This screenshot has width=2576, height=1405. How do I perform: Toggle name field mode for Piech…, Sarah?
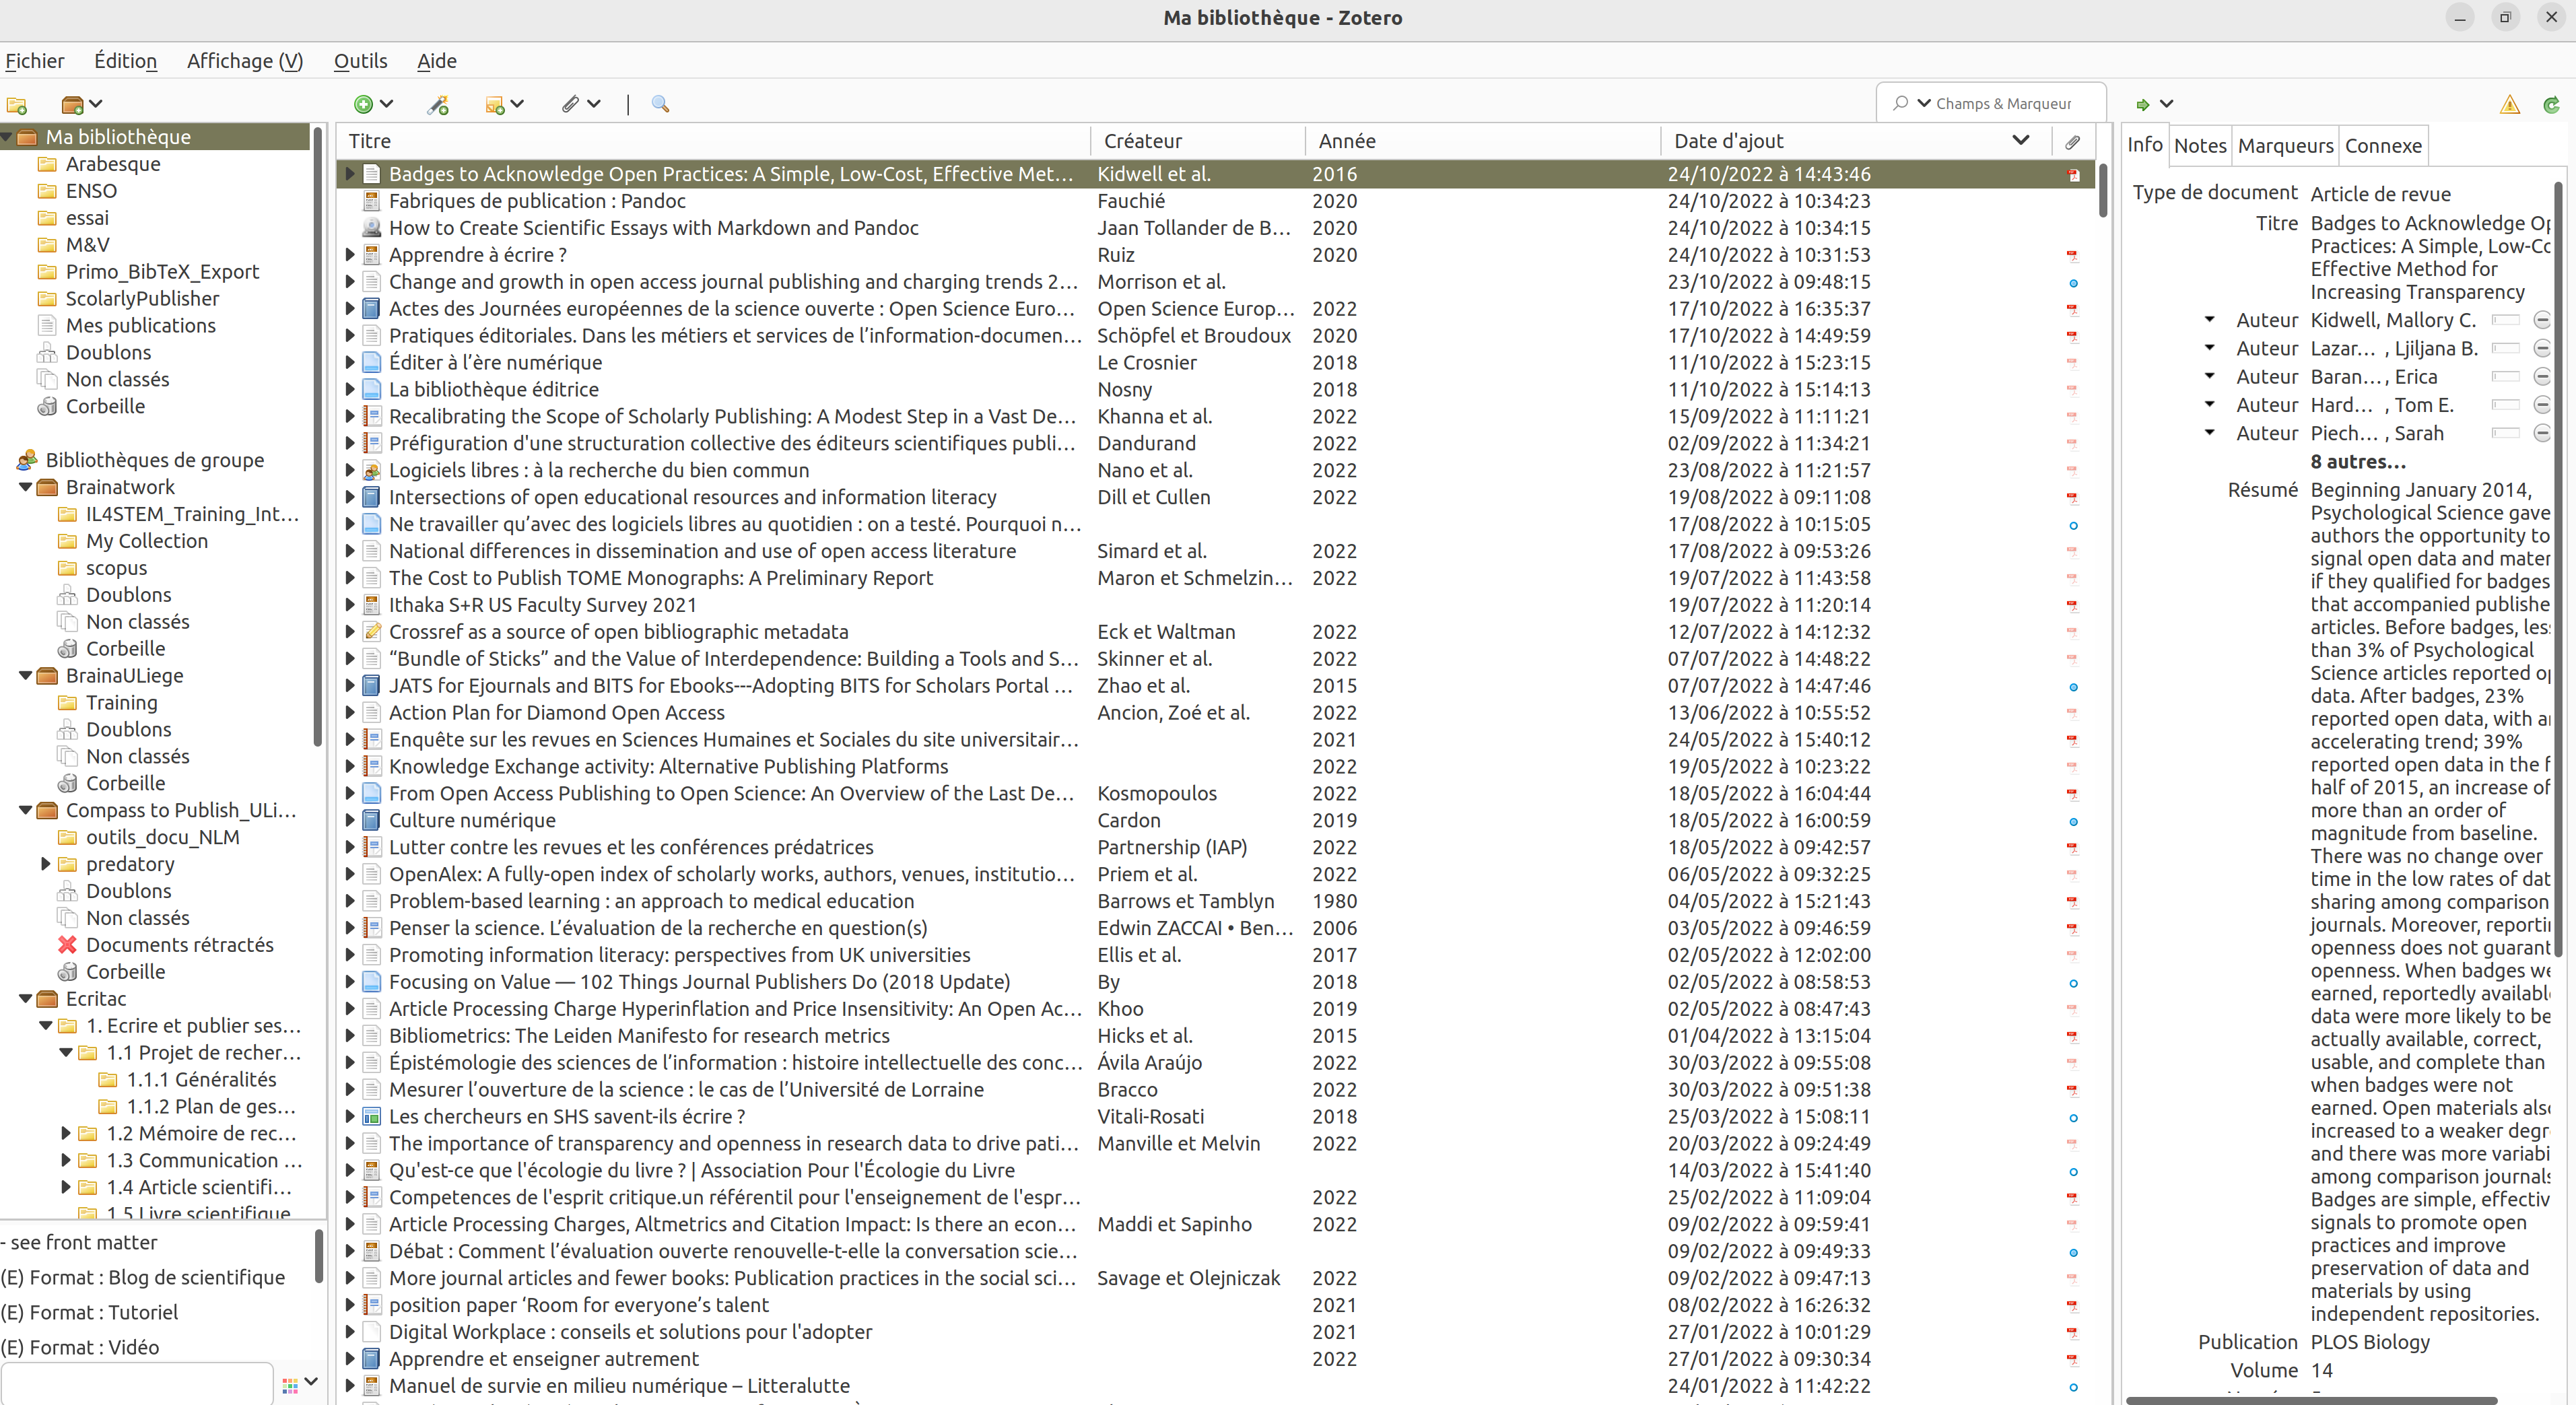tap(2505, 434)
